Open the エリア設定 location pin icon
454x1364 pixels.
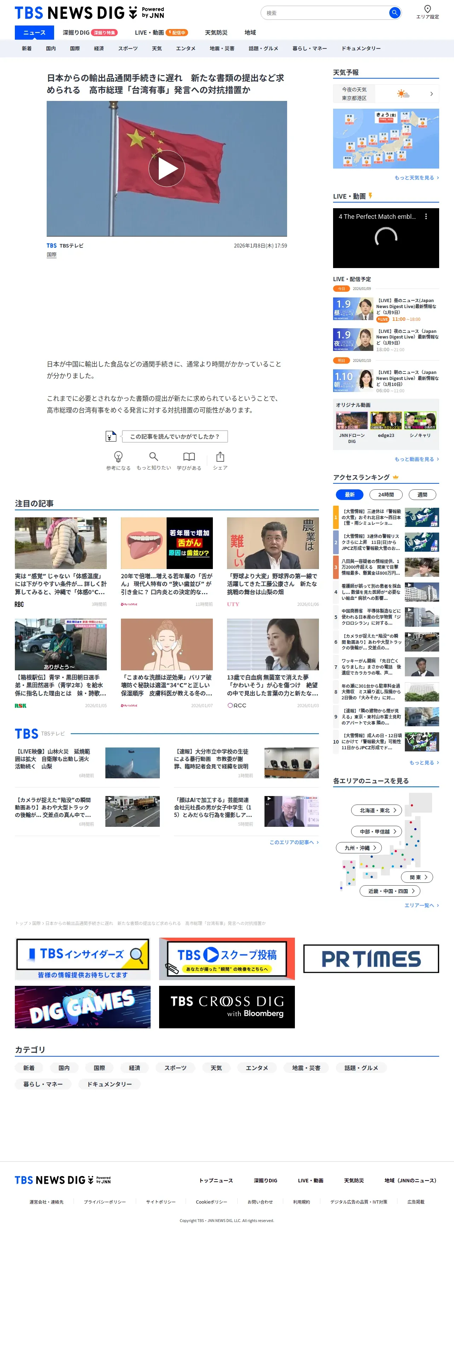(427, 8)
